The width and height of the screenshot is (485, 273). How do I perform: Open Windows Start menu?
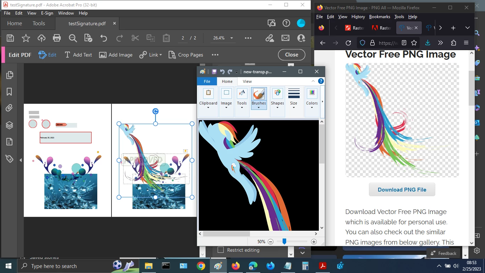(x=8, y=266)
